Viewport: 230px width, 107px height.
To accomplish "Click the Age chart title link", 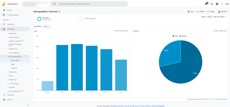I will [x=35, y=31].
